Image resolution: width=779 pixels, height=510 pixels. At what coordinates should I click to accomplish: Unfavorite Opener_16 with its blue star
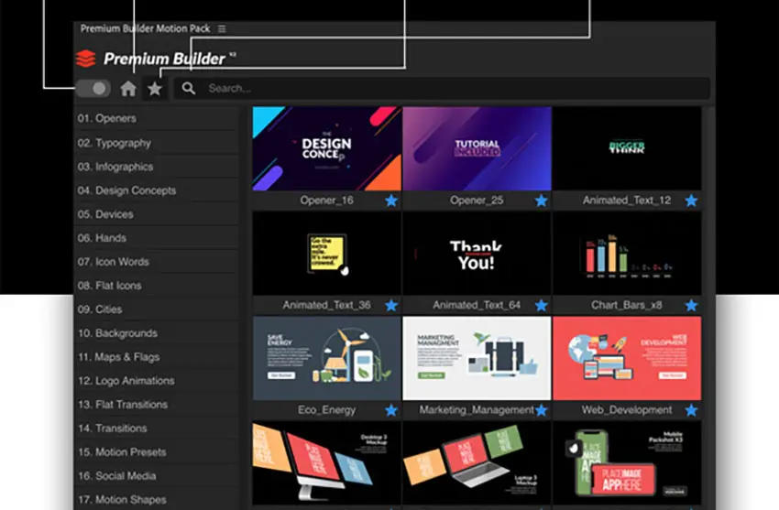click(391, 201)
